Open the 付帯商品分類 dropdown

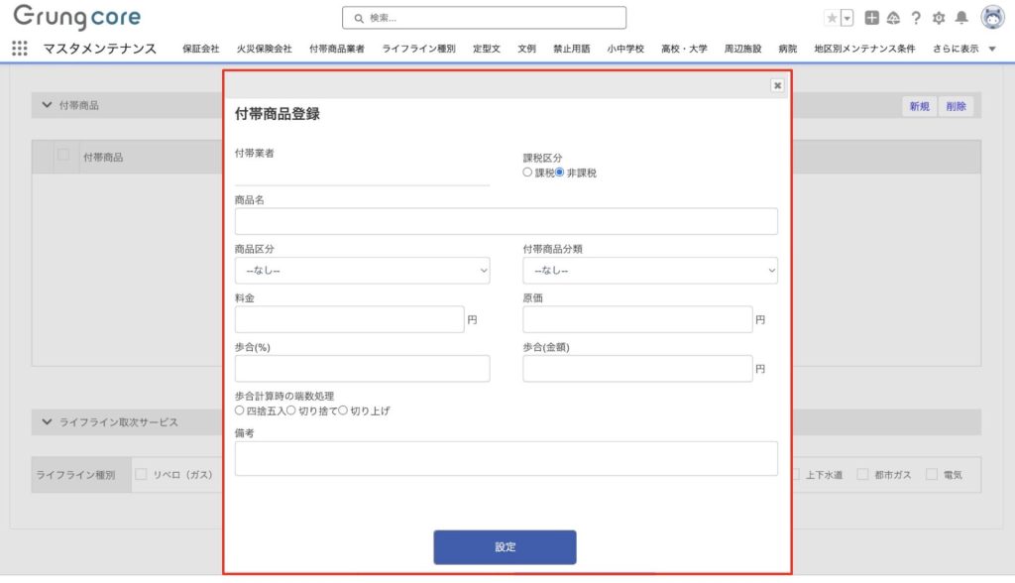coord(650,270)
